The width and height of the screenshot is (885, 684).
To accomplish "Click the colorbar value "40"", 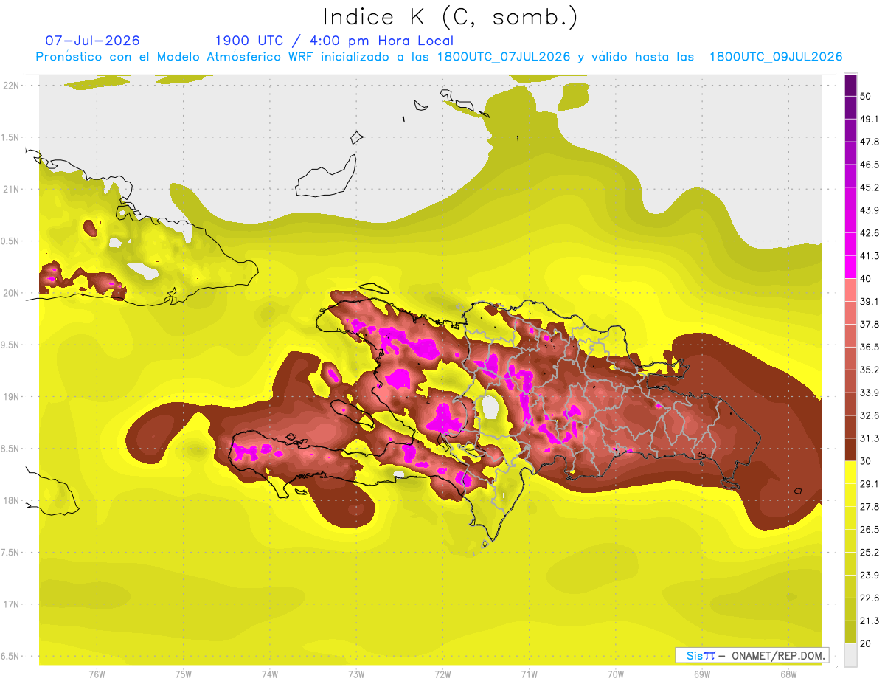I will (x=865, y=279).
